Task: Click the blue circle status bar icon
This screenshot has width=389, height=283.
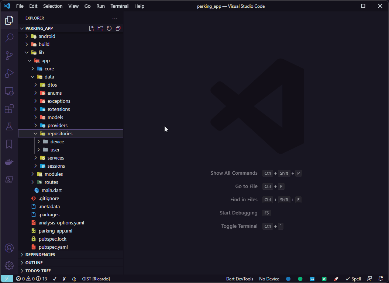Action: click(x=288, y=279)
